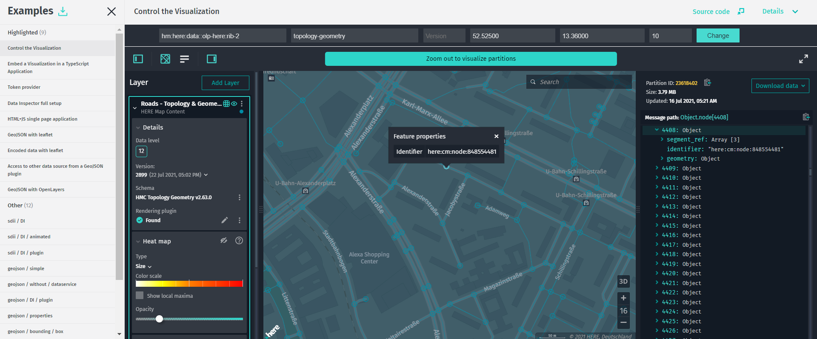Click the topology-geometry layer input field
The image size is (817, 339).
(x=354, y=36)
